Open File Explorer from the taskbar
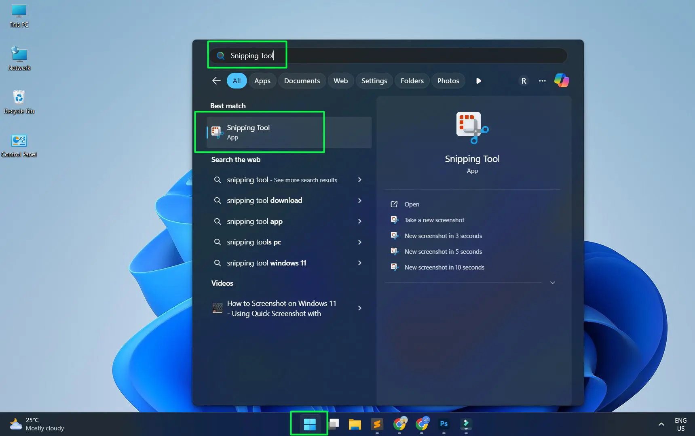This screenshot has height=436, width=695. (x=355, y=425)
